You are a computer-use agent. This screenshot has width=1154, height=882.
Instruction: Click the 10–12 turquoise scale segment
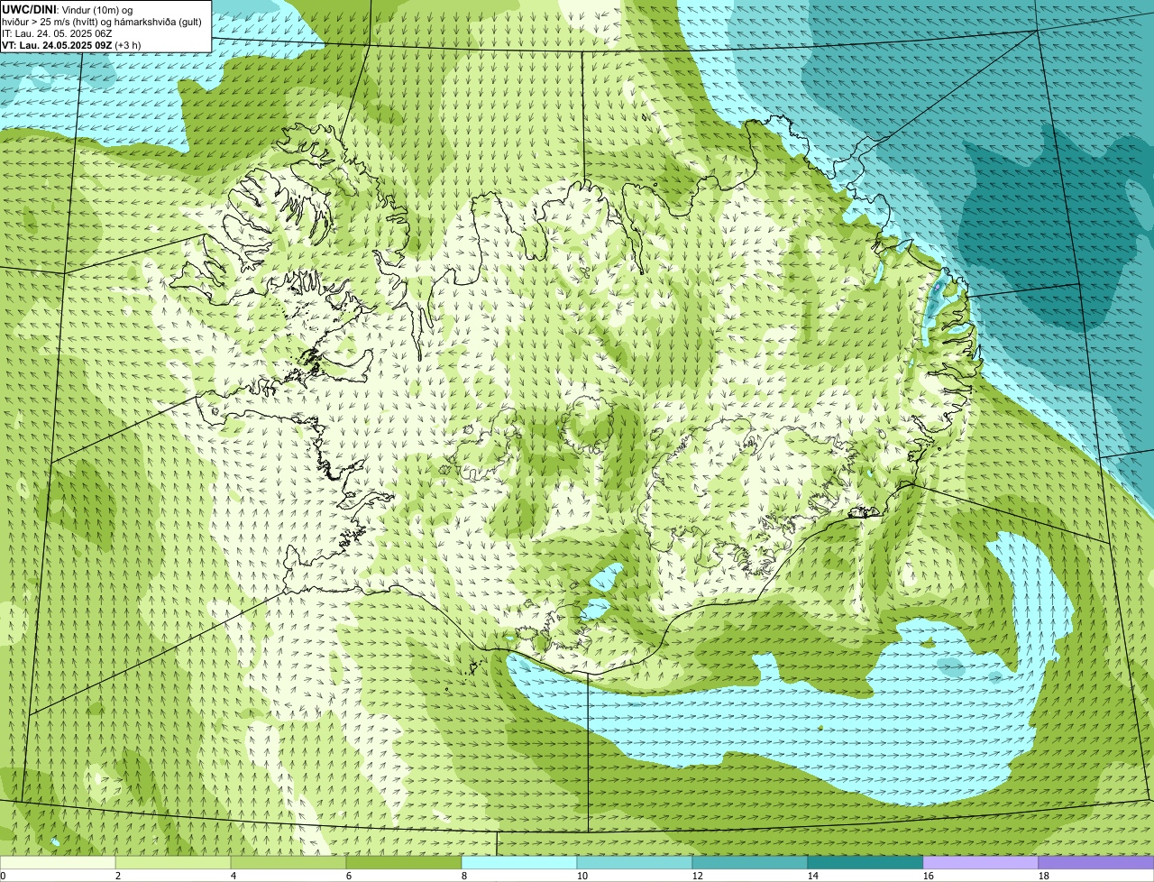(635, 863)
